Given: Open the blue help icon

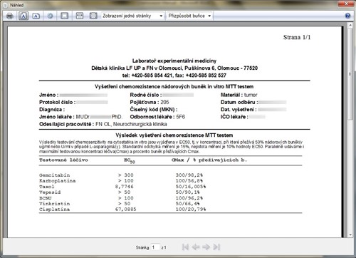Looking at the screenshot, I should (x=347, y=16).
